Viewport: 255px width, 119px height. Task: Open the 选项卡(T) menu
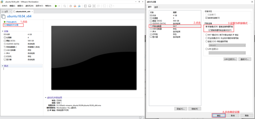(39, 6)
